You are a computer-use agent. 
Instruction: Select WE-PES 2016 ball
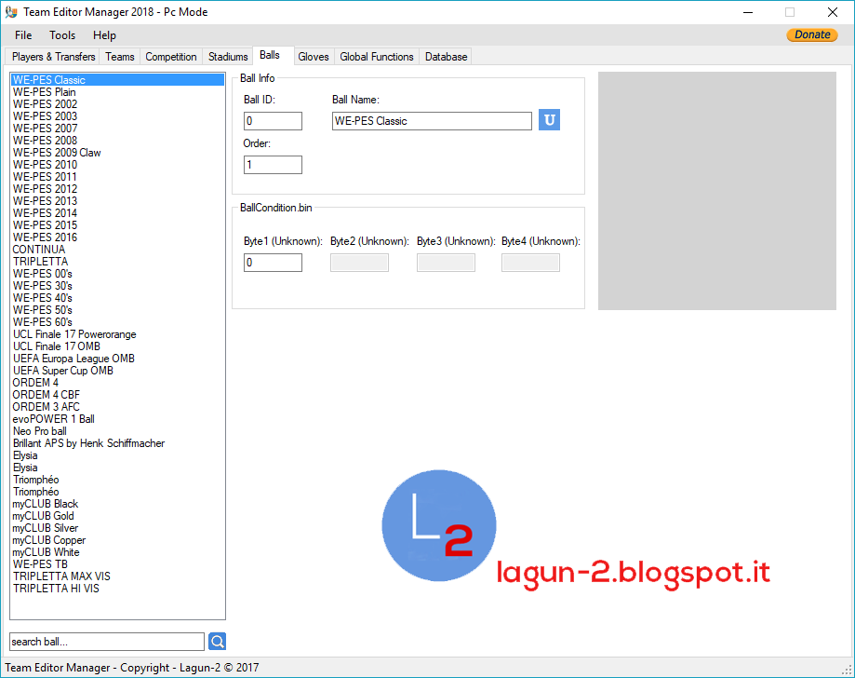[118, 237]
